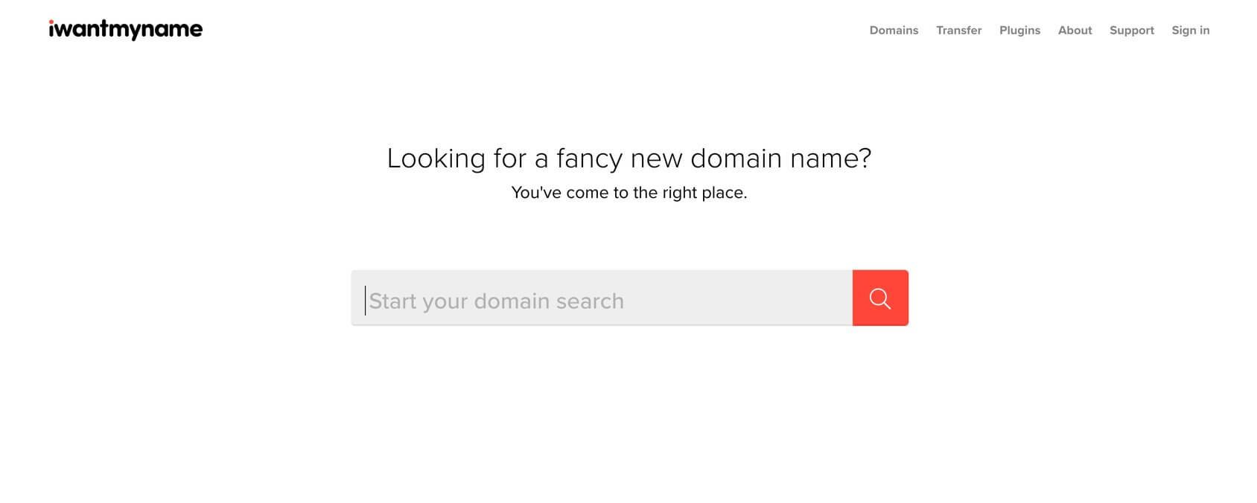Viewport: 1257px width, 503px height.
Task: Select Domains in the top navigation
Action: click(x=893, y=31)
